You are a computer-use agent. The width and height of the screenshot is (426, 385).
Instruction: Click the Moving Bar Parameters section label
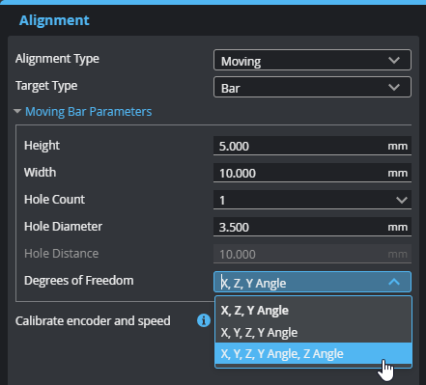(89, 112)
